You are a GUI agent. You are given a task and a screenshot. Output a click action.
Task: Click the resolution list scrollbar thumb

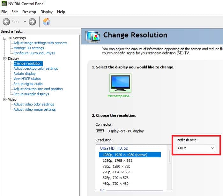[169, 156]
